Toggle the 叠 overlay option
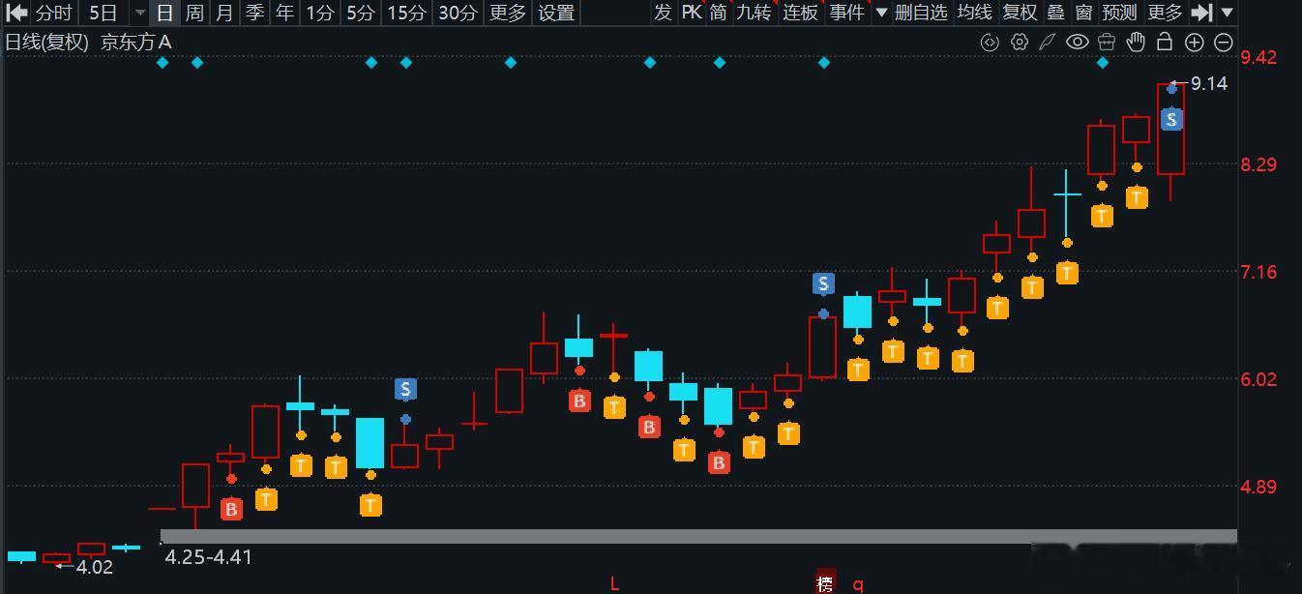The width and height of the screenshot is (1302, 594). tap(1056, 13)
